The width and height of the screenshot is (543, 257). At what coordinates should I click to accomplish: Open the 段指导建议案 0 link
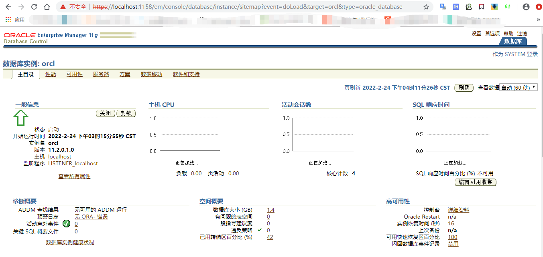(268, 223)
